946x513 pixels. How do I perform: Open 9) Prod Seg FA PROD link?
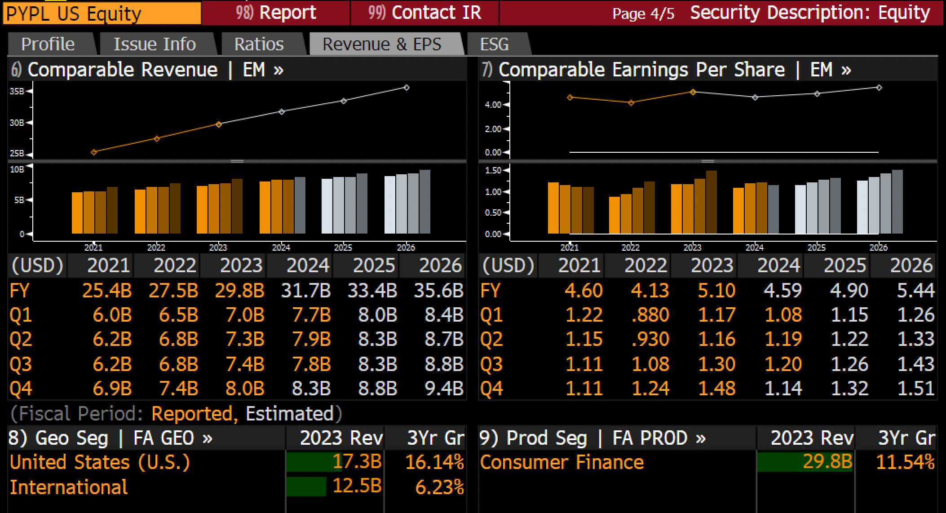[592, 438]
